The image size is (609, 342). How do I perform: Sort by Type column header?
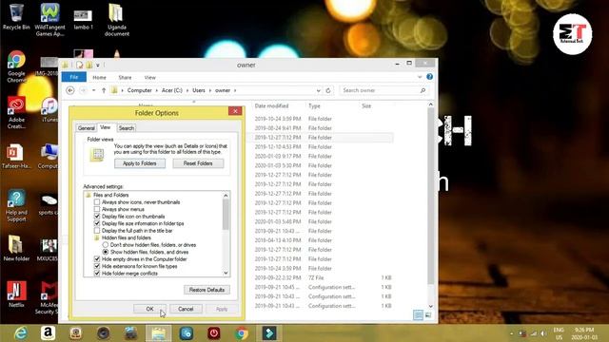coord(314,105)
